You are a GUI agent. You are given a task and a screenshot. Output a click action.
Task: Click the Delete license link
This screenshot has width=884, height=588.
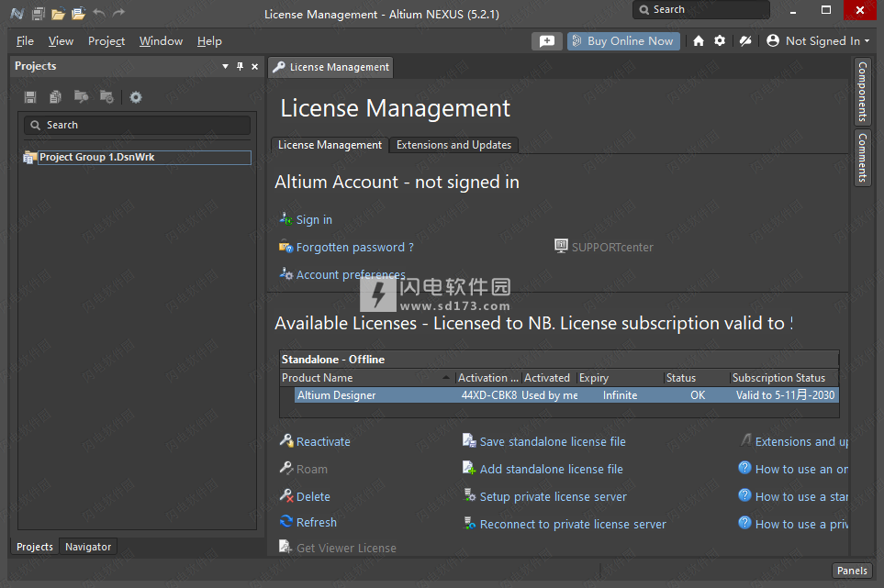313,497
